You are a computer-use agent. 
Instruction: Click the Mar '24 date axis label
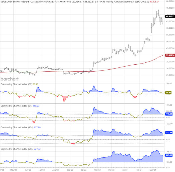tap(153, 170)
